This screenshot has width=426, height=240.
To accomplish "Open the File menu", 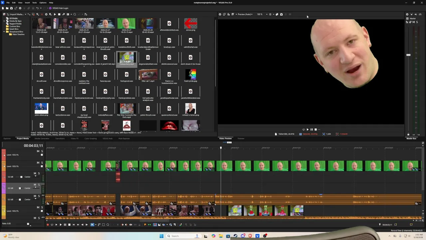I will pyautogui.click(x=8, y=3).
